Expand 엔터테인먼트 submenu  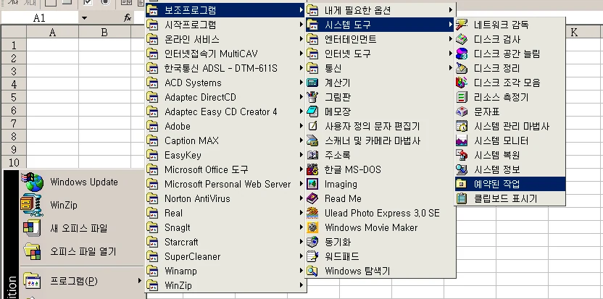click(380, 39)
